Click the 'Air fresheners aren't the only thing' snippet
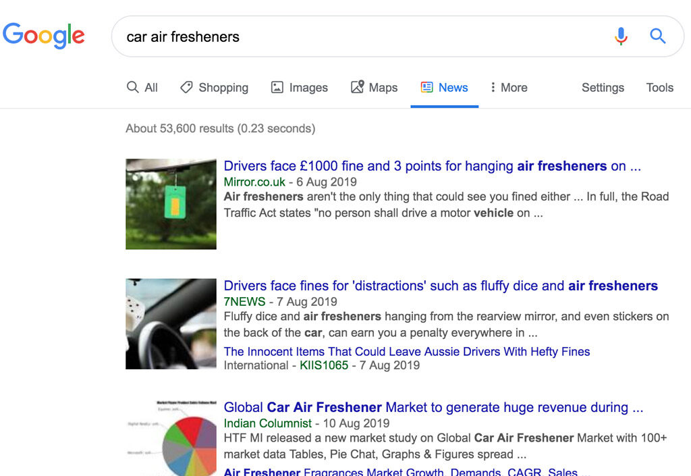The width and height of the screenshot is (691, 476). (447, 205)
